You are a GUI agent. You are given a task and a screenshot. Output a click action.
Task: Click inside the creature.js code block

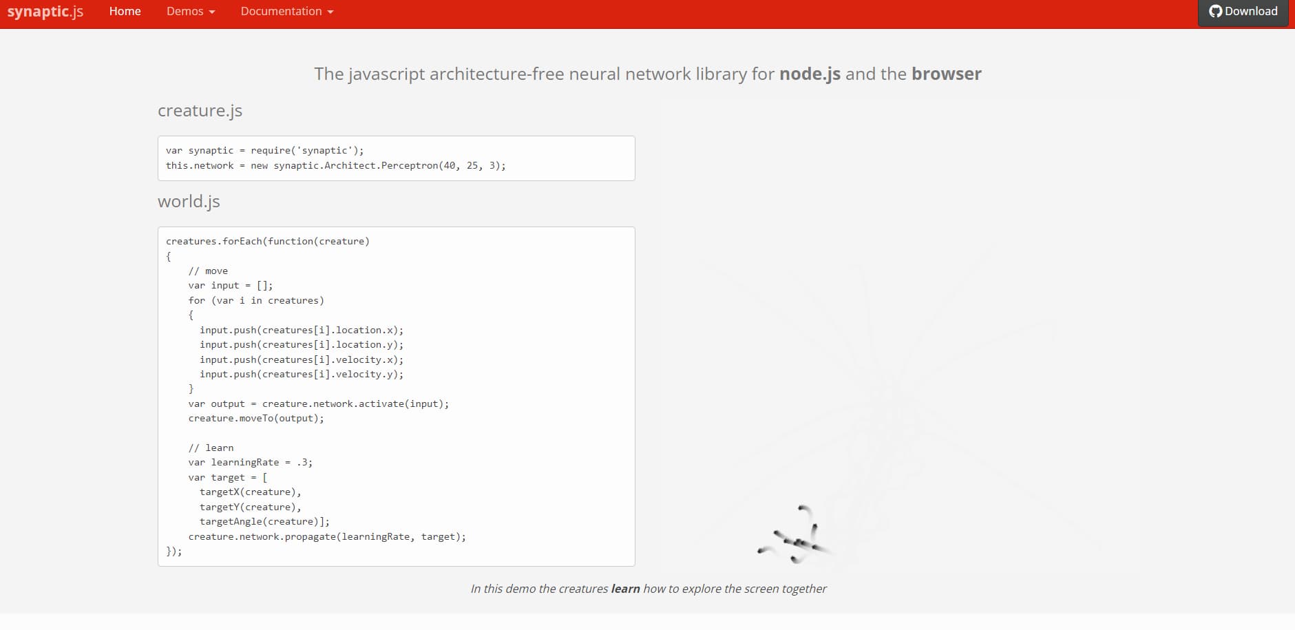[396, 158]
